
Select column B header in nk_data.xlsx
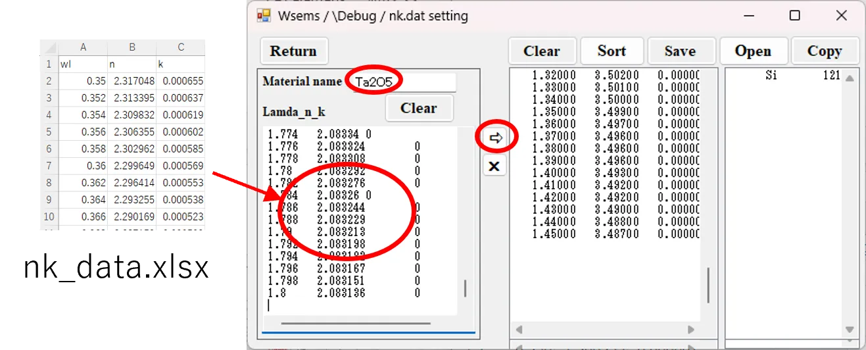point(132,47)
